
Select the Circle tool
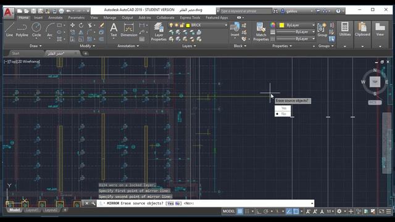36,30
